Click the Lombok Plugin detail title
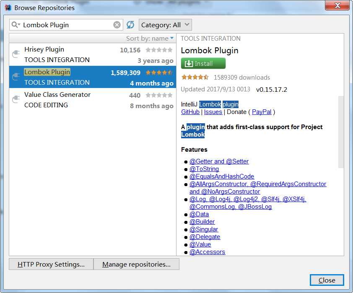 pos(210,50)
